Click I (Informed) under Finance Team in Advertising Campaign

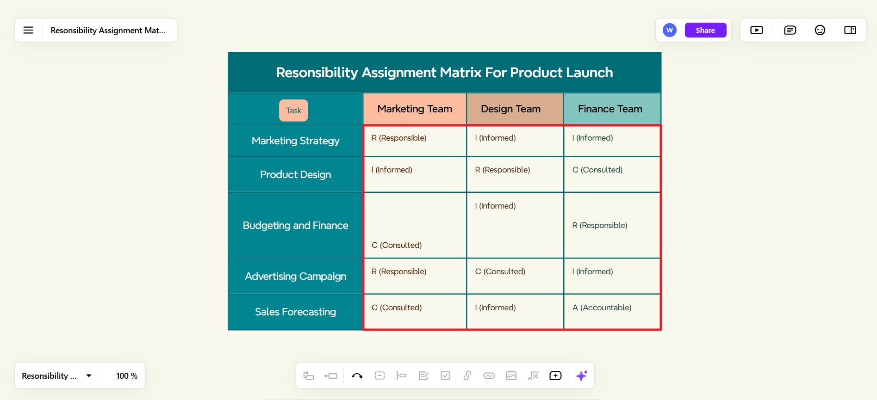click(592, 271)
